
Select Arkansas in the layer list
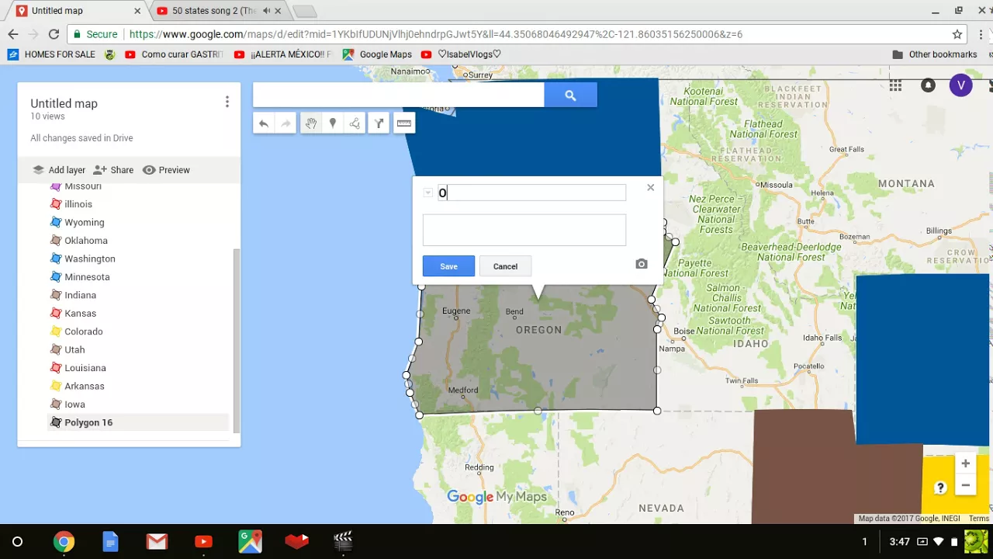[85, 387]
